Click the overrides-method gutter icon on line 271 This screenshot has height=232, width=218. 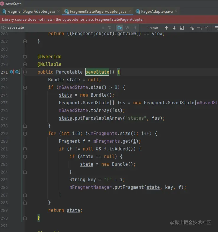12,72
